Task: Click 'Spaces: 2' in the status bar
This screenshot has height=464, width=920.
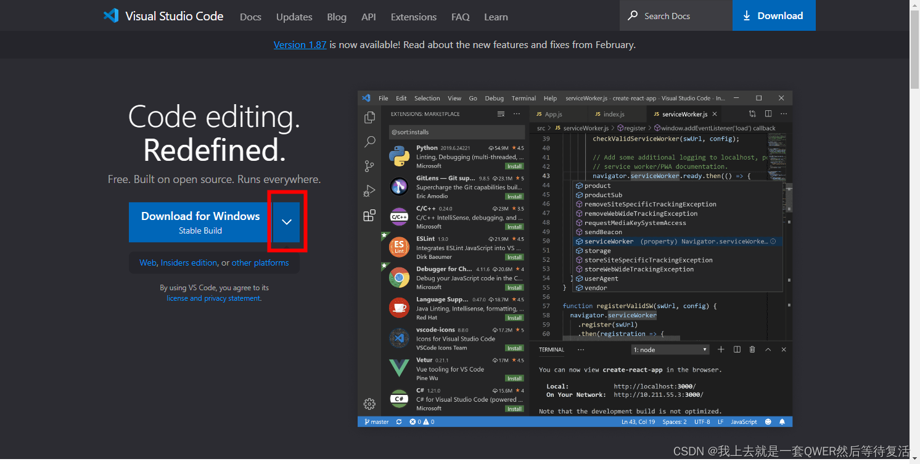Action: tap(675, 421)
